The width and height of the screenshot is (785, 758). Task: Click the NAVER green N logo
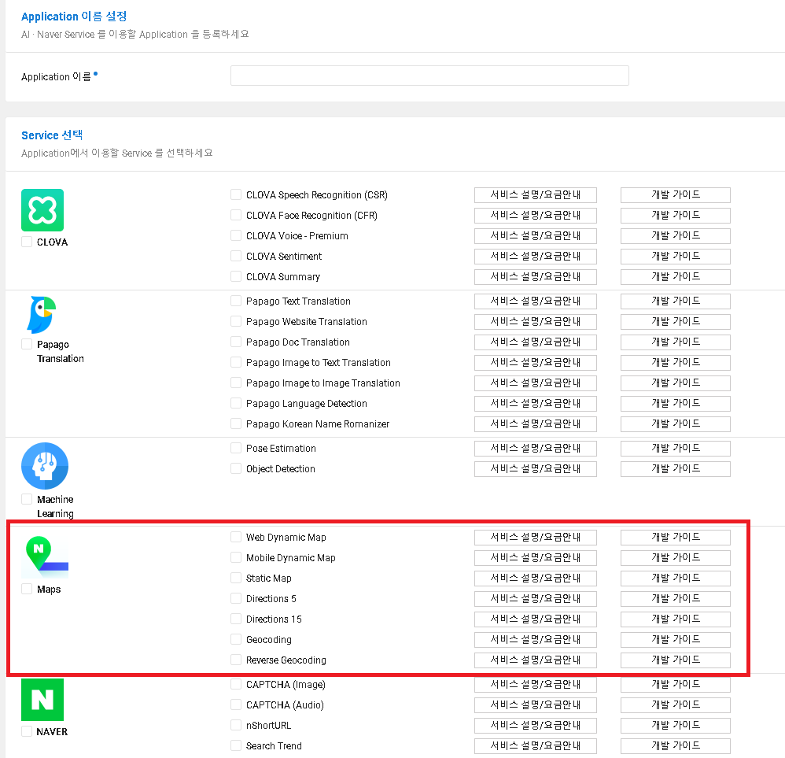42,700
